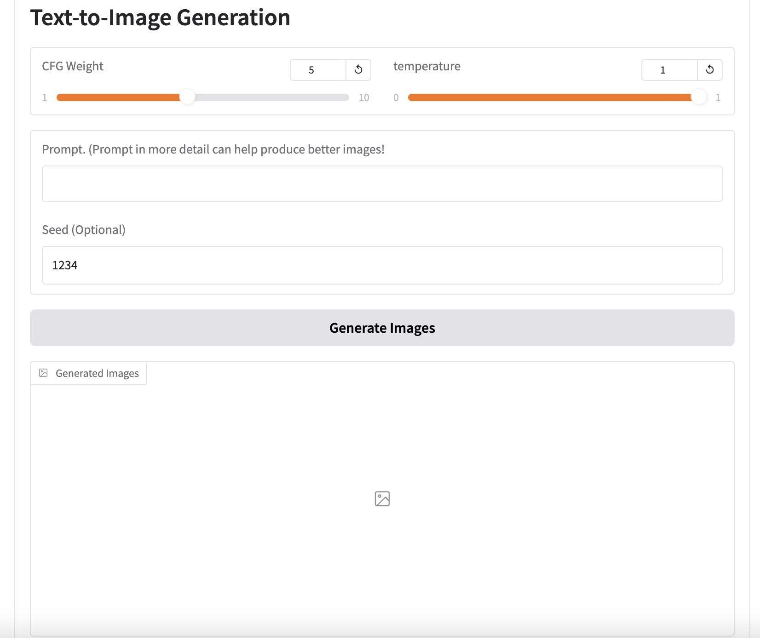The height and width of the screenshot is (638, 760).
Task: Click the temperature label text
Action: pyautogui.click(x=426, y=66)
